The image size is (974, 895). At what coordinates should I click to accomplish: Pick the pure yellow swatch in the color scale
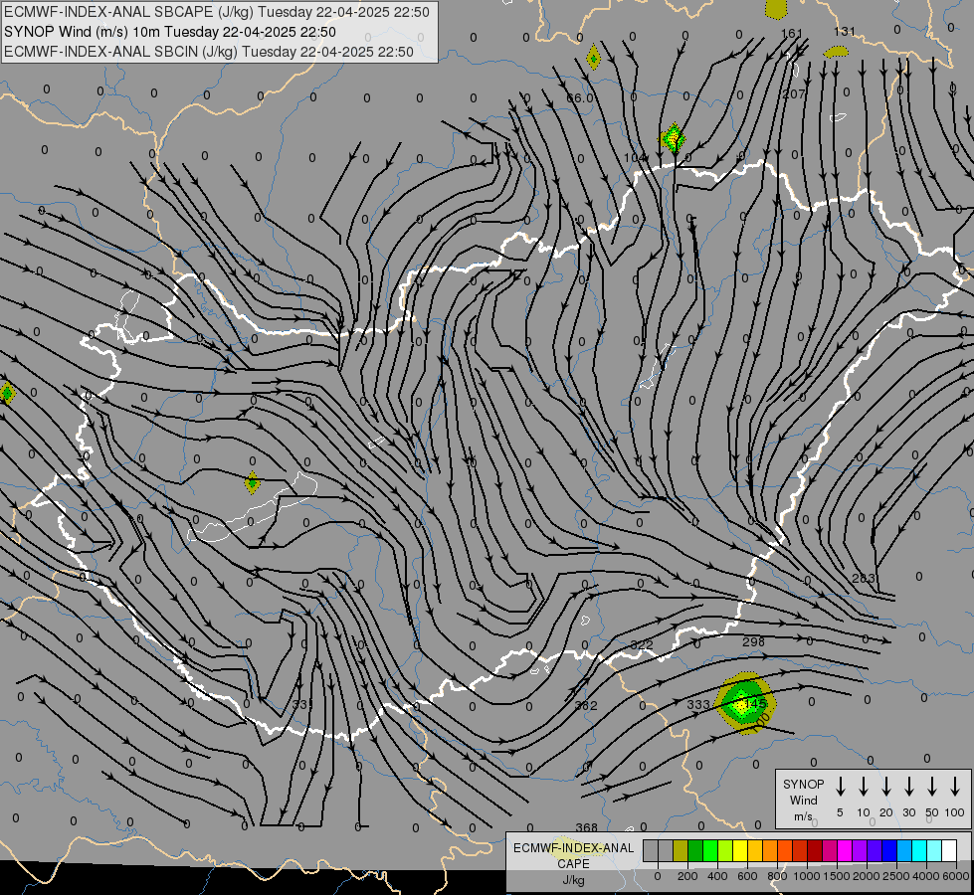[740, 851]
